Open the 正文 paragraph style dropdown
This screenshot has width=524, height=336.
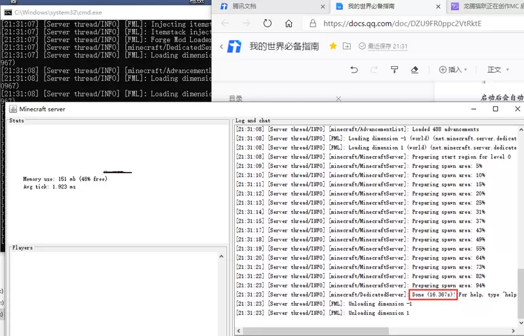pos(498,70)
